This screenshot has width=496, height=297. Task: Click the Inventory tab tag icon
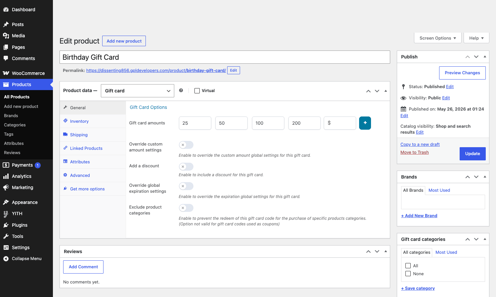click(x=65, y=121)
